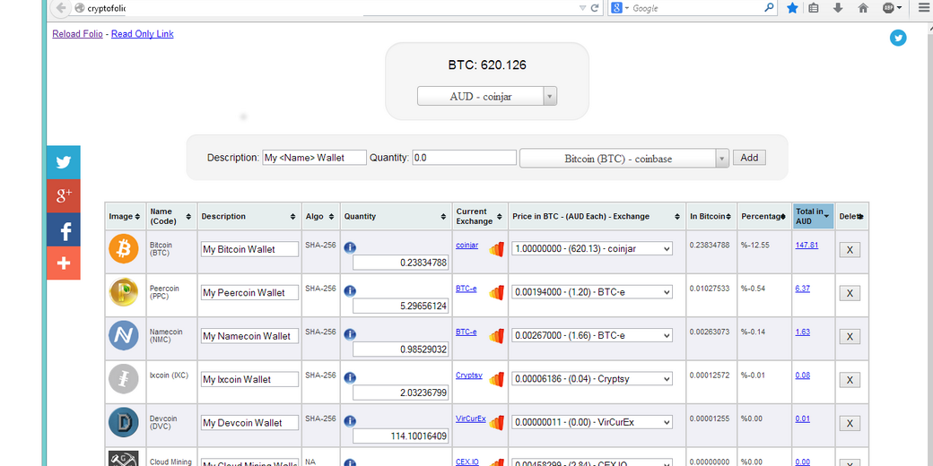Click the 147.81 total link
Screen dimensions: 933x466
[x=807, y=245]
